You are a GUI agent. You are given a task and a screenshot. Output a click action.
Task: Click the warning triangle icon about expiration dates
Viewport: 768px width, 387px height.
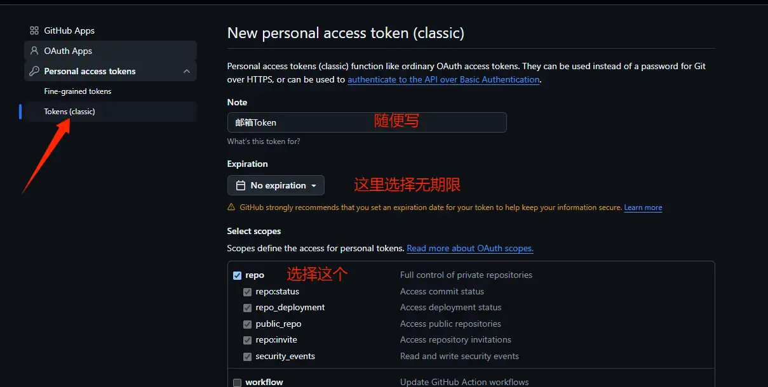(x=232, y=207)
